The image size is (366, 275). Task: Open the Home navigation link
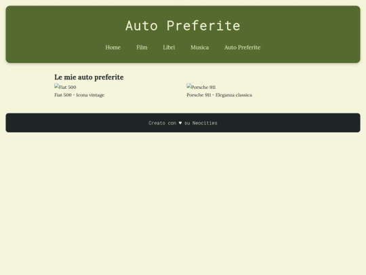(113, 48)
